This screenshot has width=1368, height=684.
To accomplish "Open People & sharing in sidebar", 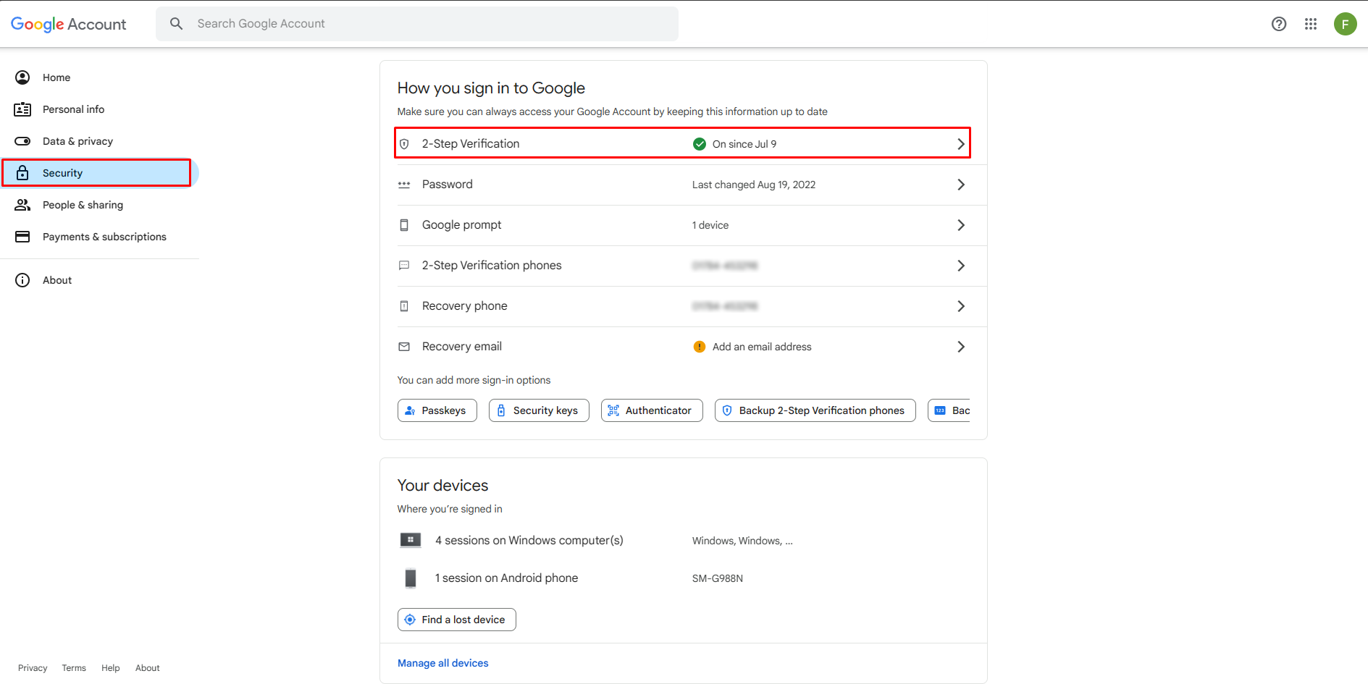I will (99, 205).
